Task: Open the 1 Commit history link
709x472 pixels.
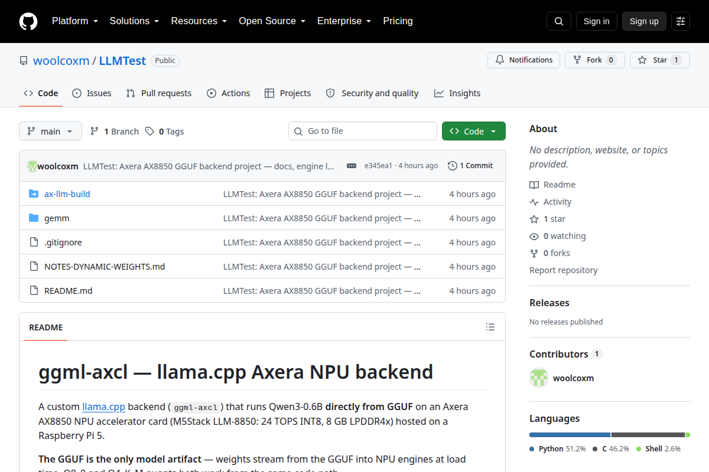Action: (470, 166)
